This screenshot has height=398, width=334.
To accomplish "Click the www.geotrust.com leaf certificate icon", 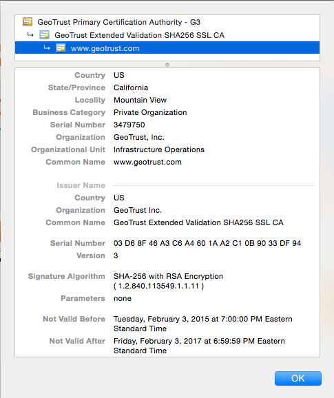I will coord(61,48).
